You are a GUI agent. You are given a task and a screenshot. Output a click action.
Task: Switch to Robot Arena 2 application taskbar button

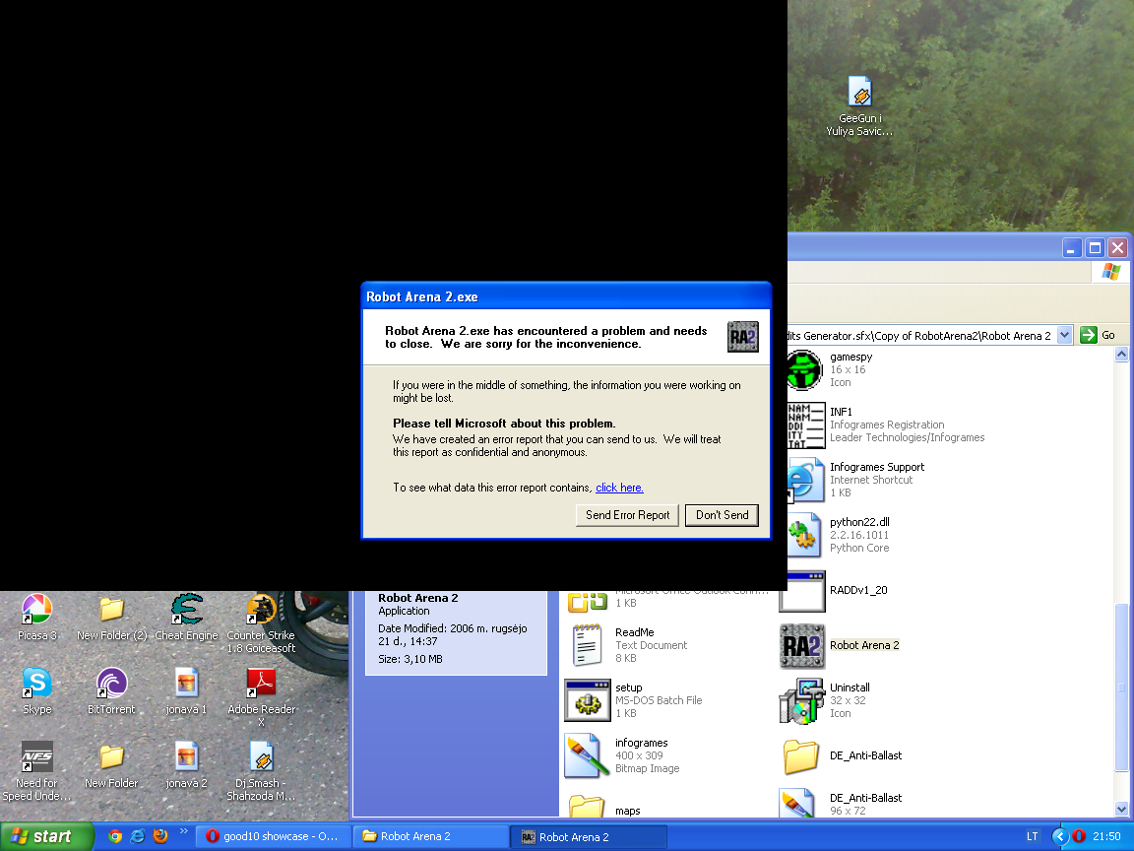point(588,836)
